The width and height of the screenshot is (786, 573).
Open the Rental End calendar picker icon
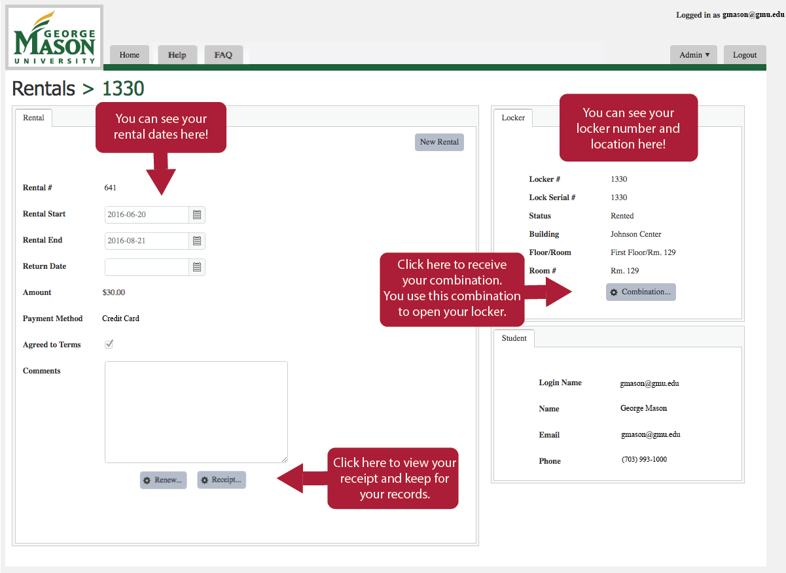[x=197, y=241]
